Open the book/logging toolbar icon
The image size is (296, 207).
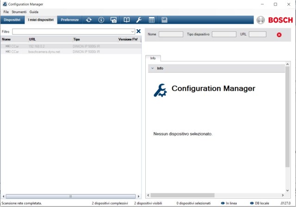click(126, 20)
